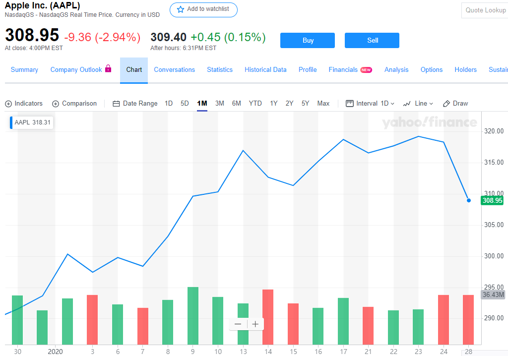
Task: Zoom in with the plus button
Action: [255, 324]
